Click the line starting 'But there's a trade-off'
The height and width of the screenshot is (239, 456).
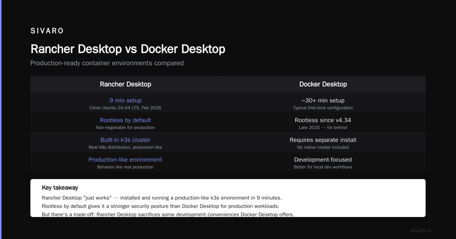pyautogui.click(x=168, y=214)
